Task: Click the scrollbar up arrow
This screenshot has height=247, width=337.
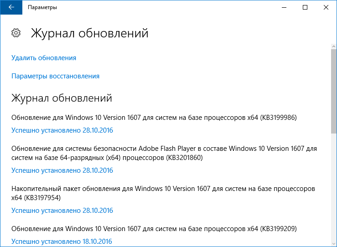Action: click(333, 46)
